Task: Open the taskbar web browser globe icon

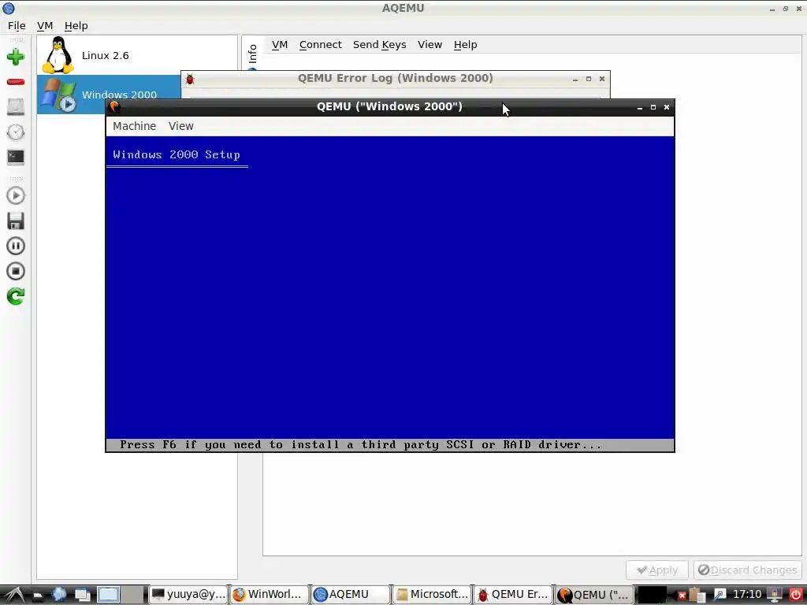Action: click(58, 594)
